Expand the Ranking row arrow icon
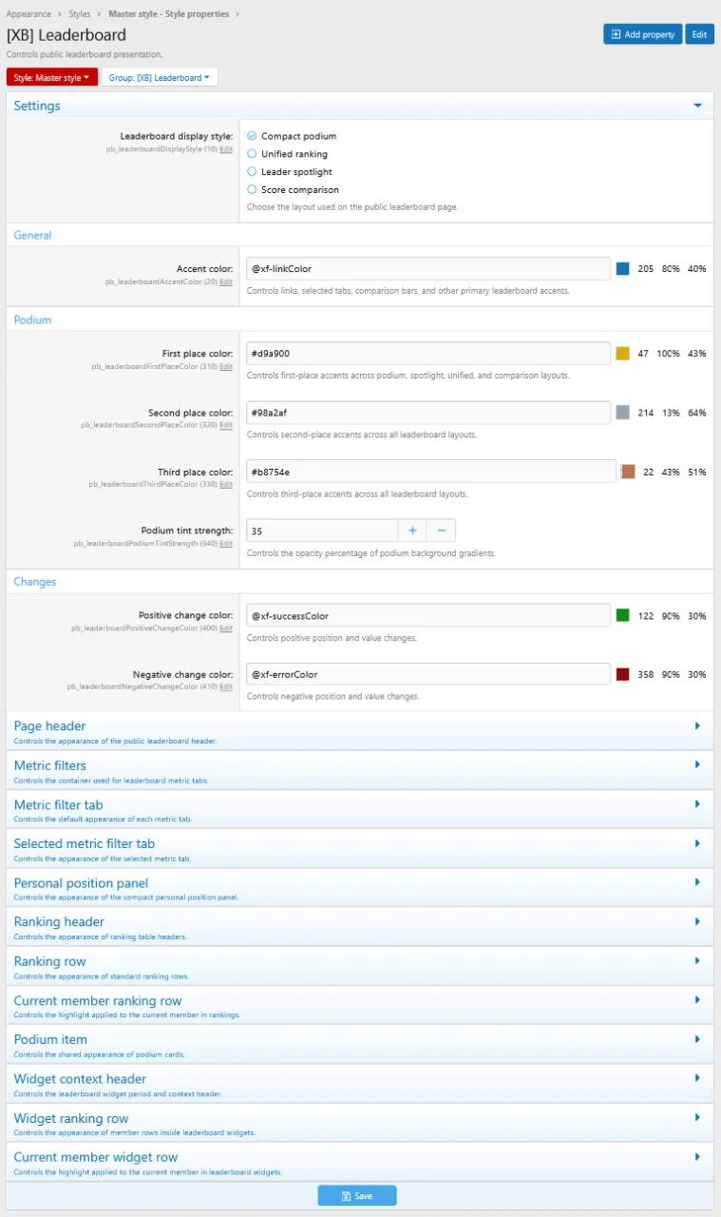Viewport: 721px width, 1217px height. (x=697, y=961)
